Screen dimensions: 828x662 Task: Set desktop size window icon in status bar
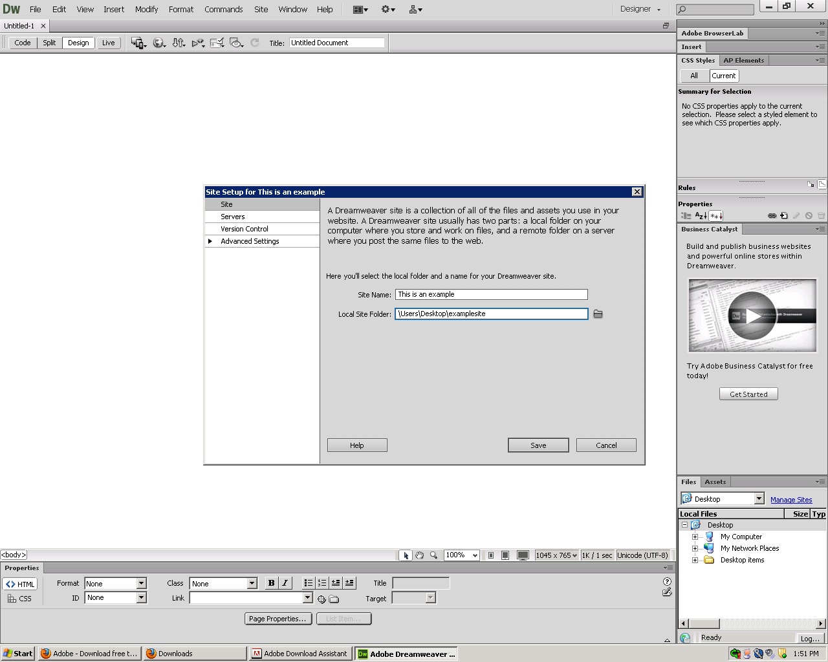(523, 555)
